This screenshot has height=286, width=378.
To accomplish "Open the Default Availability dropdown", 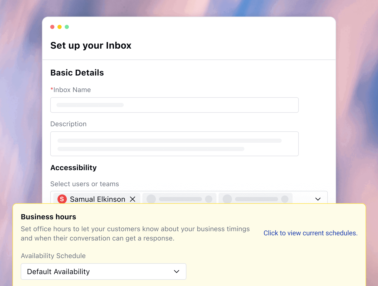I will point(104,272).
